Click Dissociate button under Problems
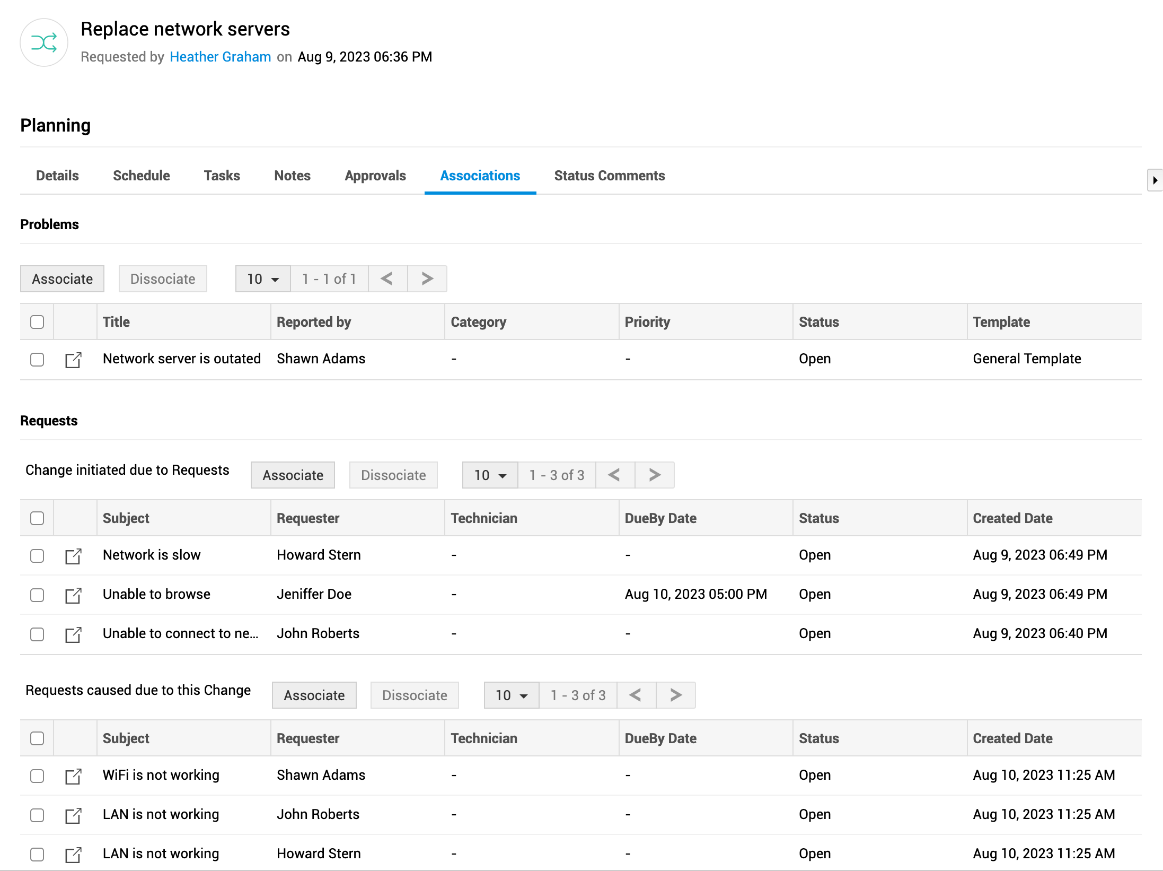The width and height of the screenshot is (1163, 871). [163, 278]
